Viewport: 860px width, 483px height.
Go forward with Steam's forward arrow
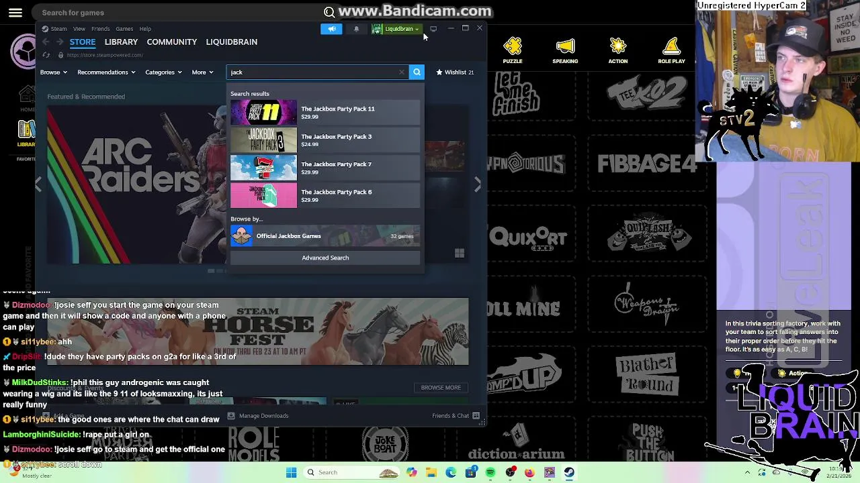[x=59, y=42]
